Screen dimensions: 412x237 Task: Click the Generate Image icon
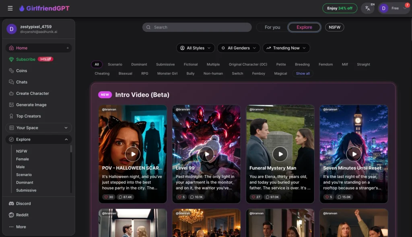(11, 105)
